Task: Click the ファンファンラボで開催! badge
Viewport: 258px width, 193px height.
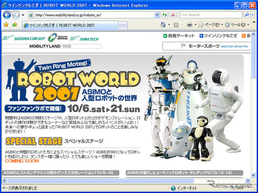Action: (35, 109)
